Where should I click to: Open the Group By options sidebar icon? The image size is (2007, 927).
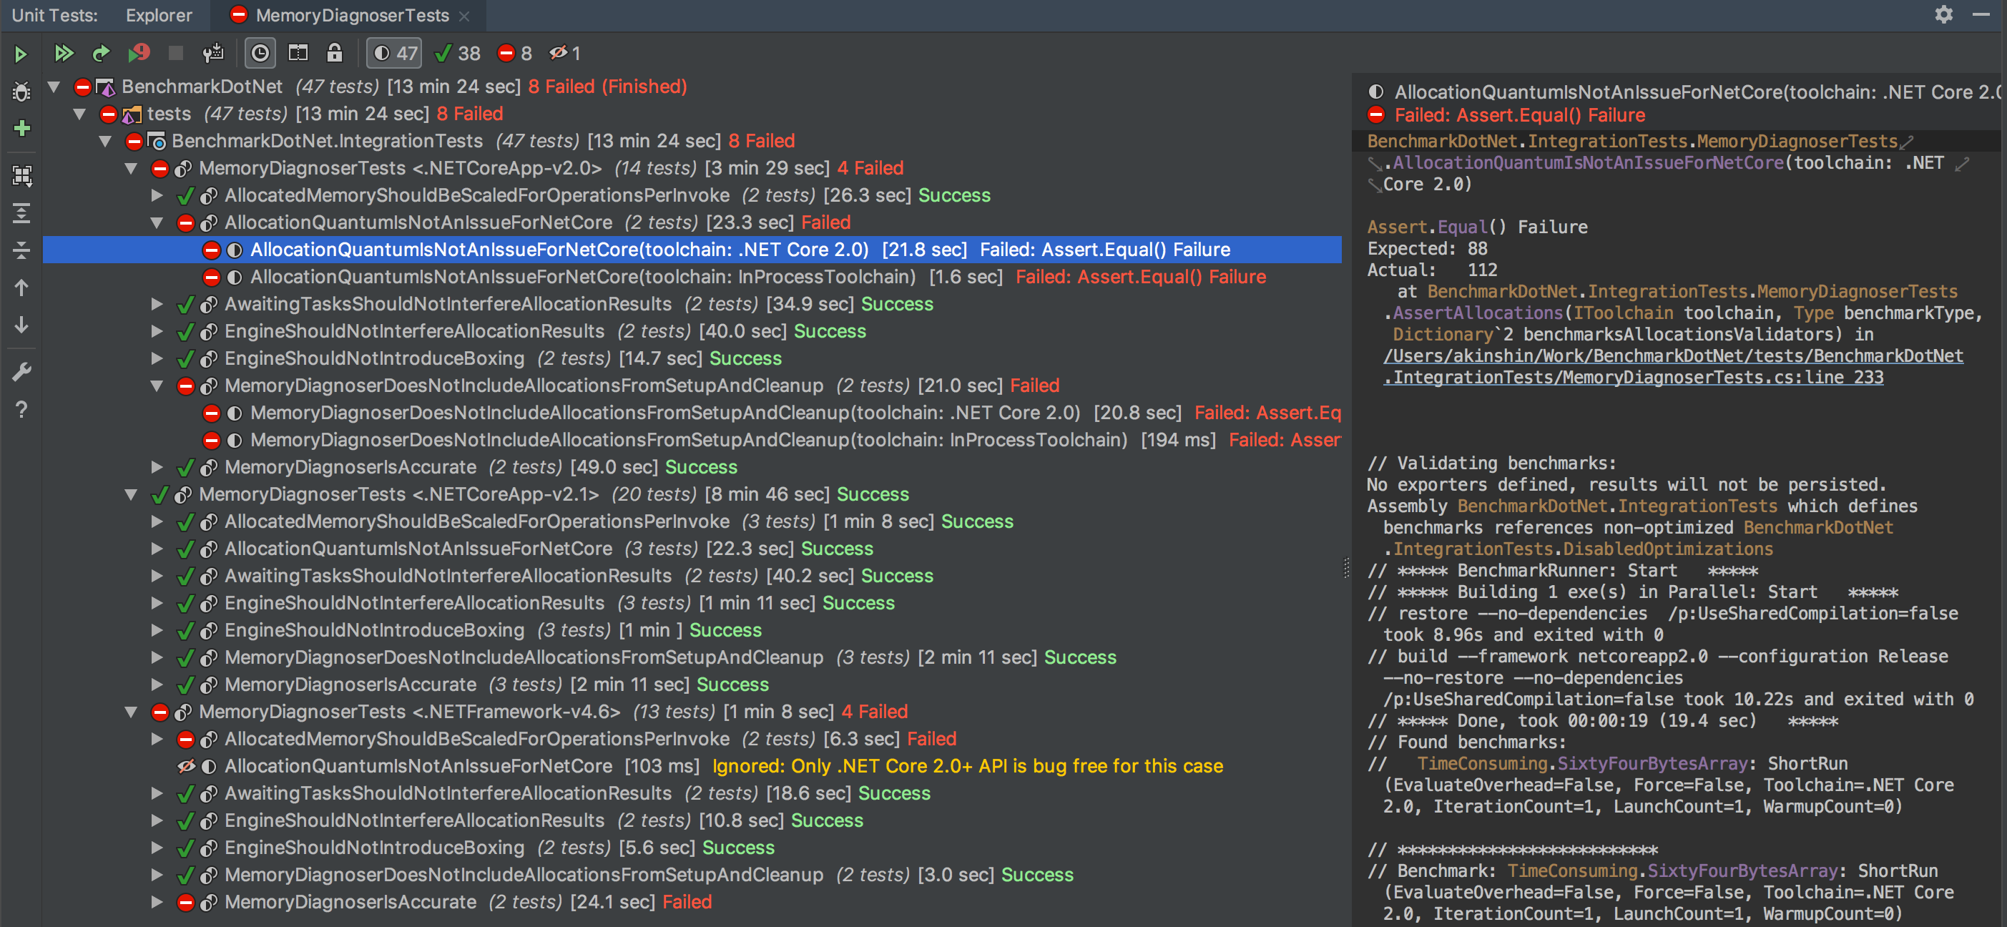[21, 175]
